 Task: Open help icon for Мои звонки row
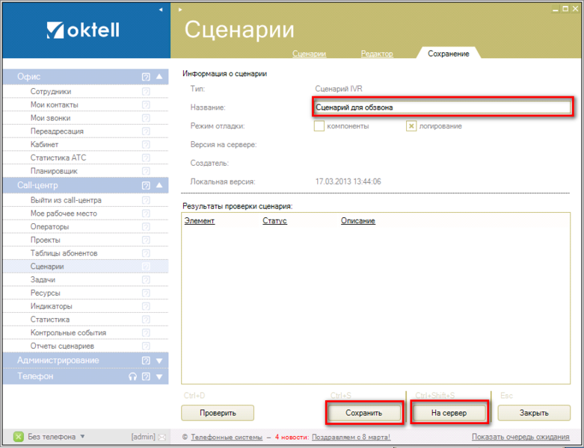[146, 118]
